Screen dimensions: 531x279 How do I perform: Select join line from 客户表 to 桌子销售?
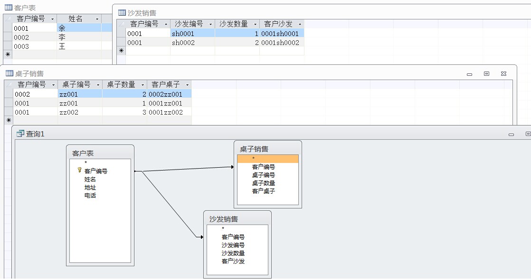pyautogui.click(x=188, y=169)
